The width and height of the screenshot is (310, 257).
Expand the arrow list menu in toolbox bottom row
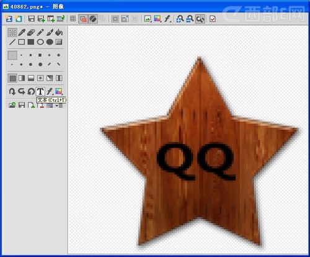click(59, 106)
